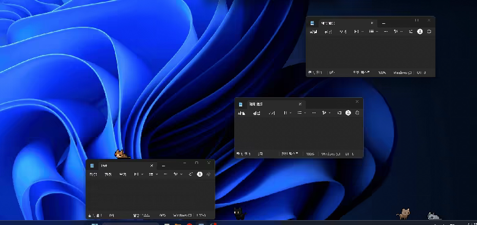Click the black cat on the taskbar edge
Image resolution: width=477 pixels, height=225 pixels.
(x=239, y=213)
